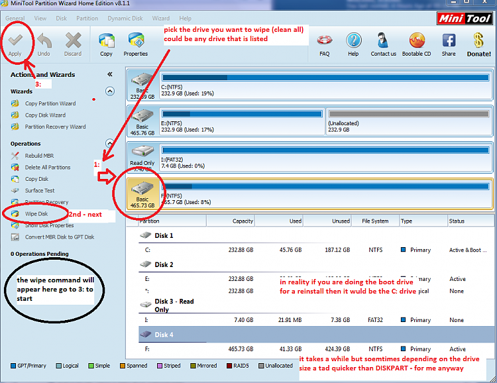Select the F: partition row in list
The image size is (497, 383).
click(315, 349)
